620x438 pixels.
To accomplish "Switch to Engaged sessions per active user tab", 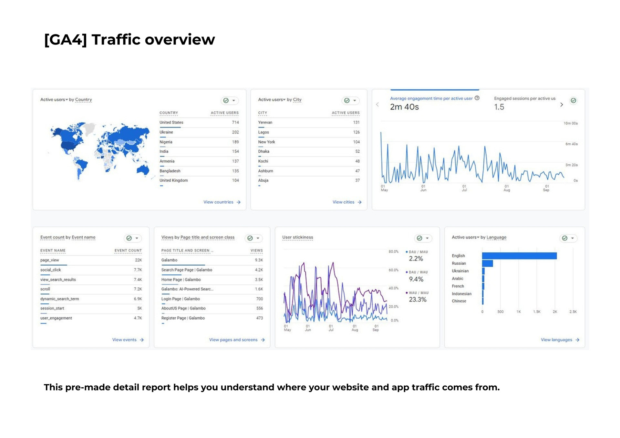I will click(x=524, y=98).
